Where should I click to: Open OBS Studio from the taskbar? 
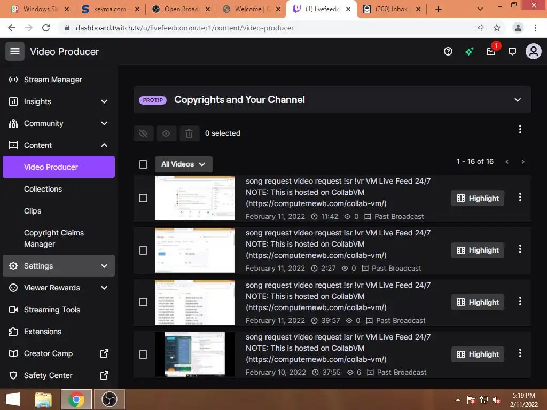pyautogui.click(x=109, y=399)
